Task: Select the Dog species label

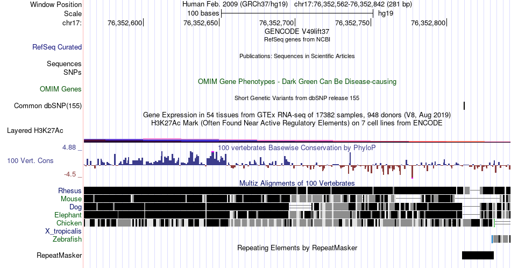Action: pos(75,207)
